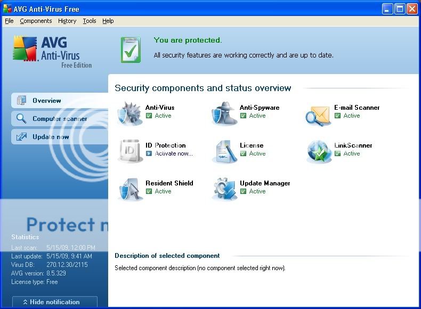Click the Update Manager Active check mark

243,191
